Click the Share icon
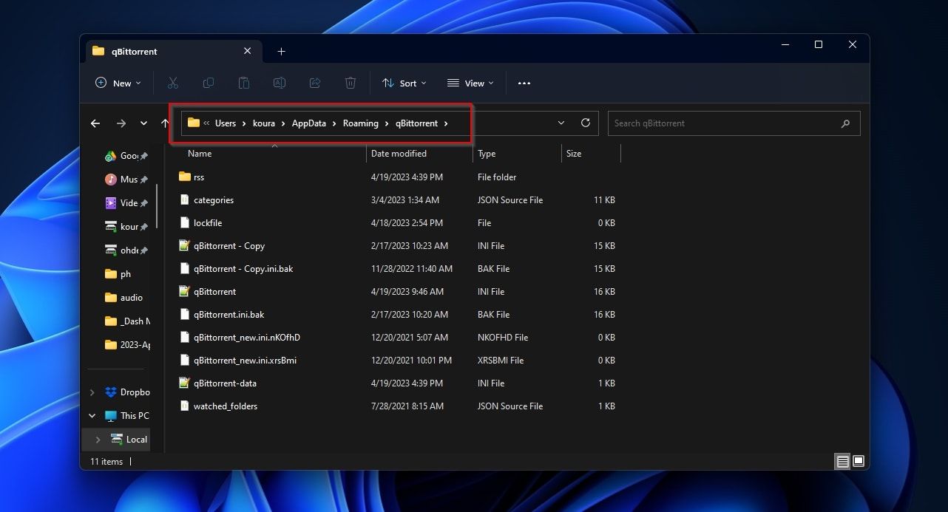 (315, 83)
